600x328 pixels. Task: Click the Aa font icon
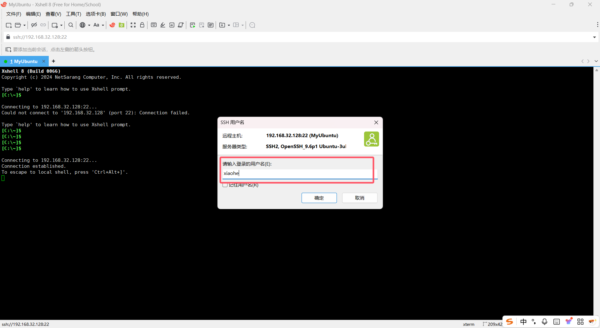click(x=96, y=25)
